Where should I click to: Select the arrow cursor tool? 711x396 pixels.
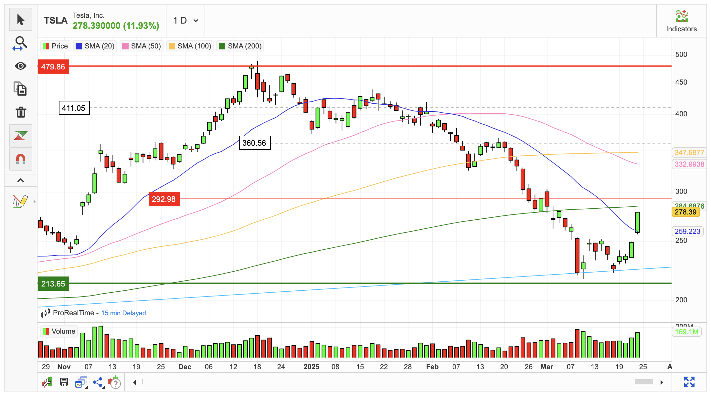click(21, 20)
